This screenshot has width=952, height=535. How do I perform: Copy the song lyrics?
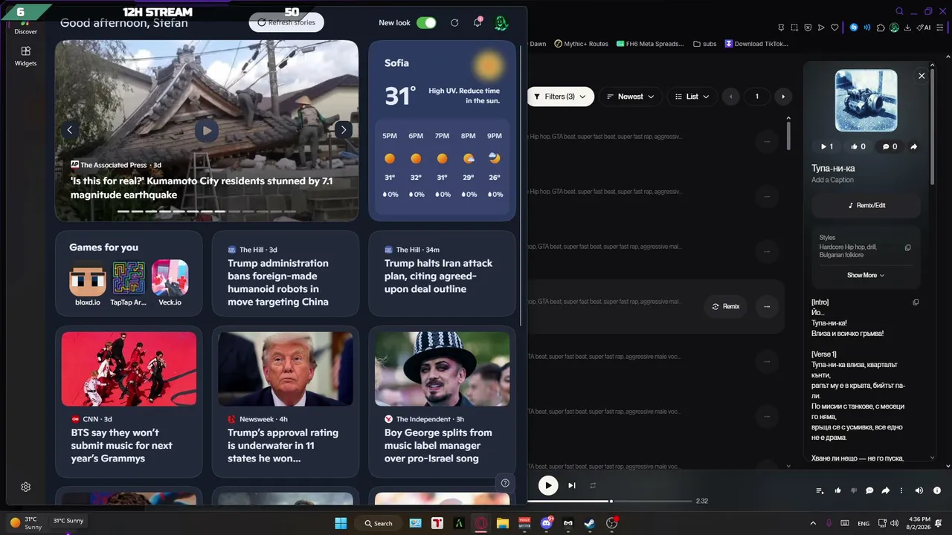(x=916, y=302)
